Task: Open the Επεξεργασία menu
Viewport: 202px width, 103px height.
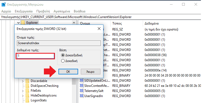Action: (x=24, y=11)
